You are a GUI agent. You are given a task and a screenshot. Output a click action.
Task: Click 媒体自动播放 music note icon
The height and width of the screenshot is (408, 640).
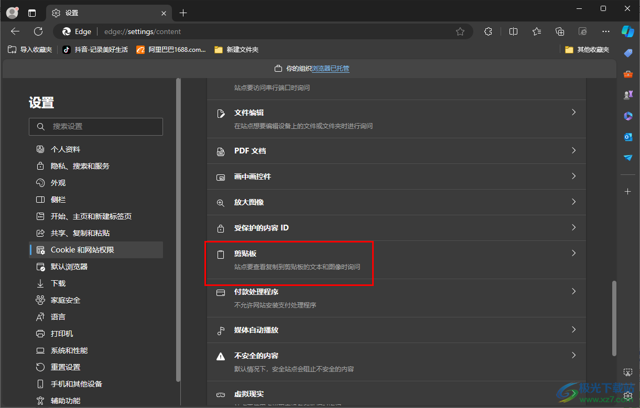pos(221,330)
